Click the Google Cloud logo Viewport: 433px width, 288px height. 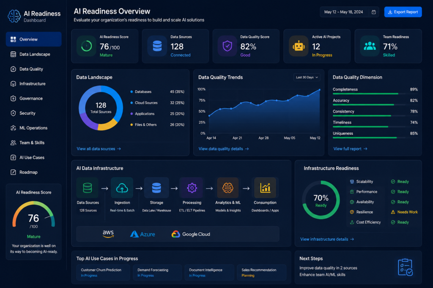coord(191,234)
